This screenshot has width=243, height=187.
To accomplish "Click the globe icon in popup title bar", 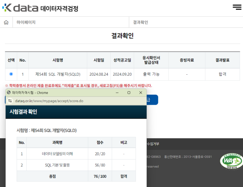I will (x=9, y=92).
